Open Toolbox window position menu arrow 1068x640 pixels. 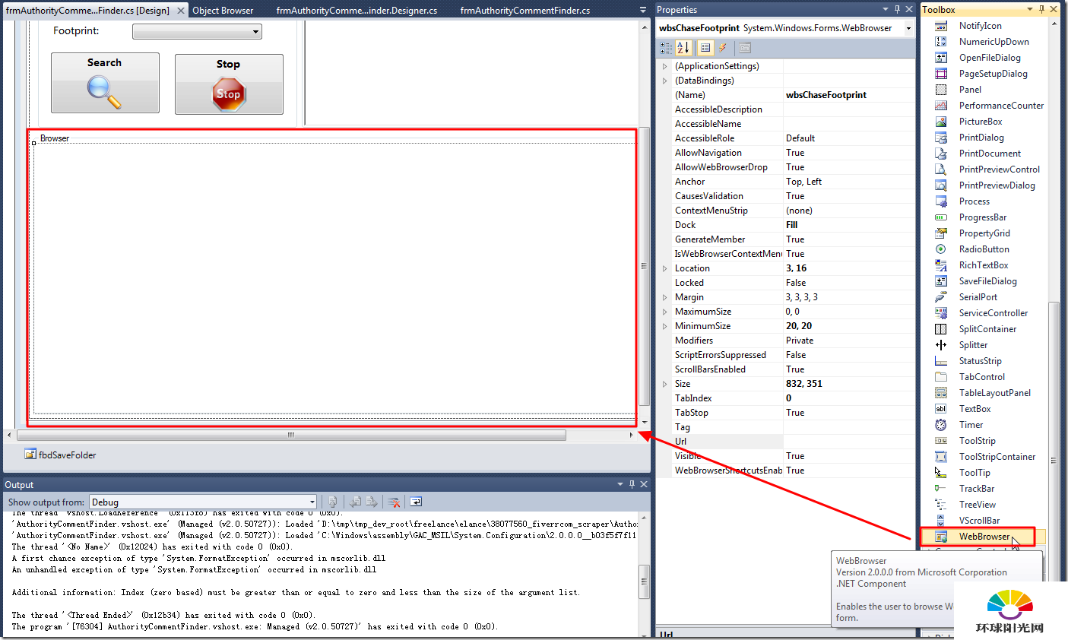(1030, 9)
